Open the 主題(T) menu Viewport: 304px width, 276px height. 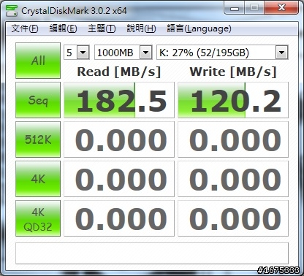click(102, 28)
